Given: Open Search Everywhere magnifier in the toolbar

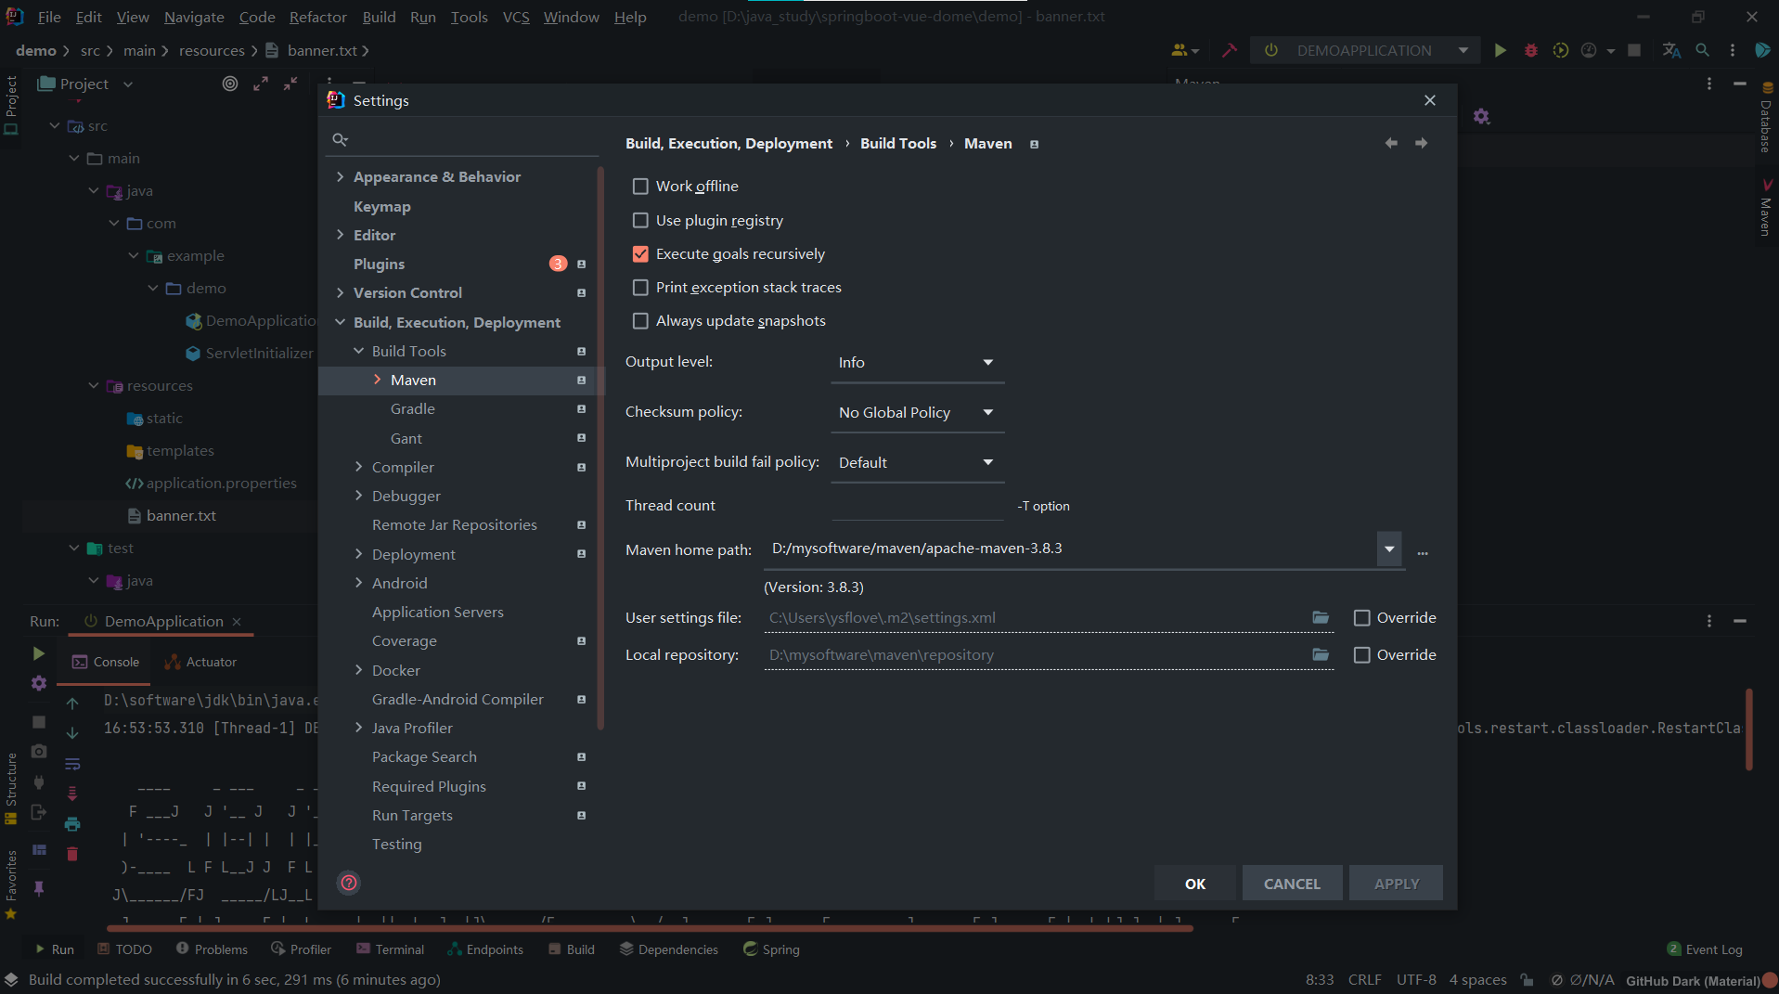Looking at the screenshot, I should pyautogui.click(x=1702, y=50).
